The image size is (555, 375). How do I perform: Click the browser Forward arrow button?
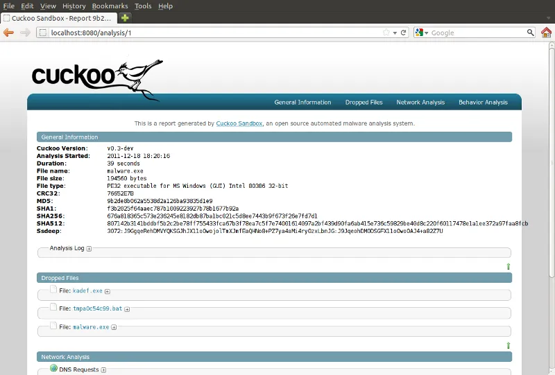point(25,33)
